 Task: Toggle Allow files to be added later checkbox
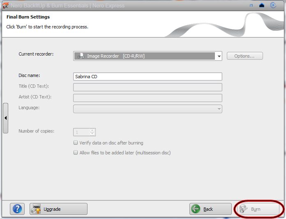click(x=76, y=152)
